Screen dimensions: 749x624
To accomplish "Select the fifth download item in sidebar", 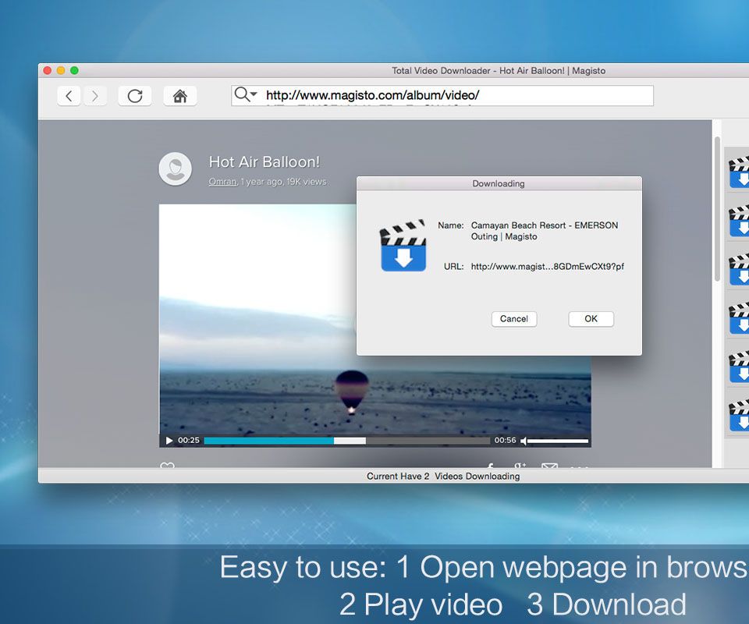I will point(739,366).
